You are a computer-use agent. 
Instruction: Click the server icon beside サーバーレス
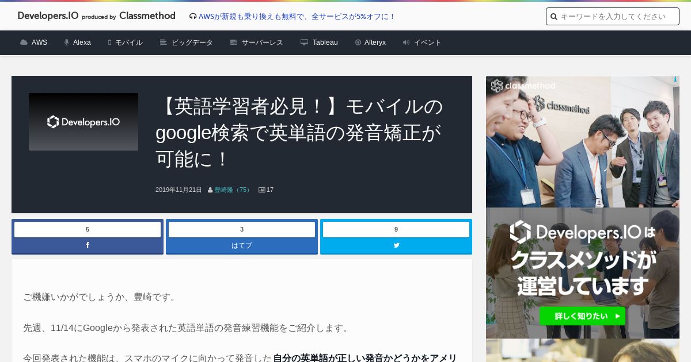[x=234, y=43]
